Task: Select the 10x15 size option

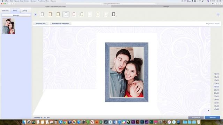Action: click(x=216, y=74)
